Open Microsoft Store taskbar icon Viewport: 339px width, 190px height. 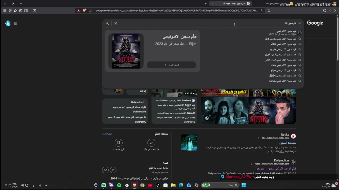tap(166, 185)
